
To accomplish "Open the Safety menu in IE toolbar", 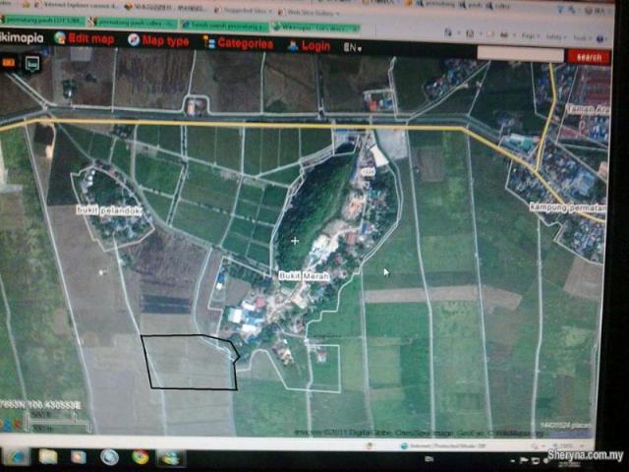I will (x=554, y=37).
